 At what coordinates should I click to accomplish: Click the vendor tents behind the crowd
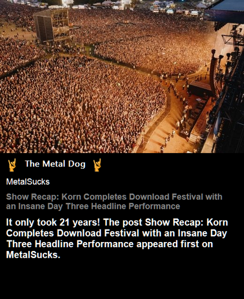point(133,7)
